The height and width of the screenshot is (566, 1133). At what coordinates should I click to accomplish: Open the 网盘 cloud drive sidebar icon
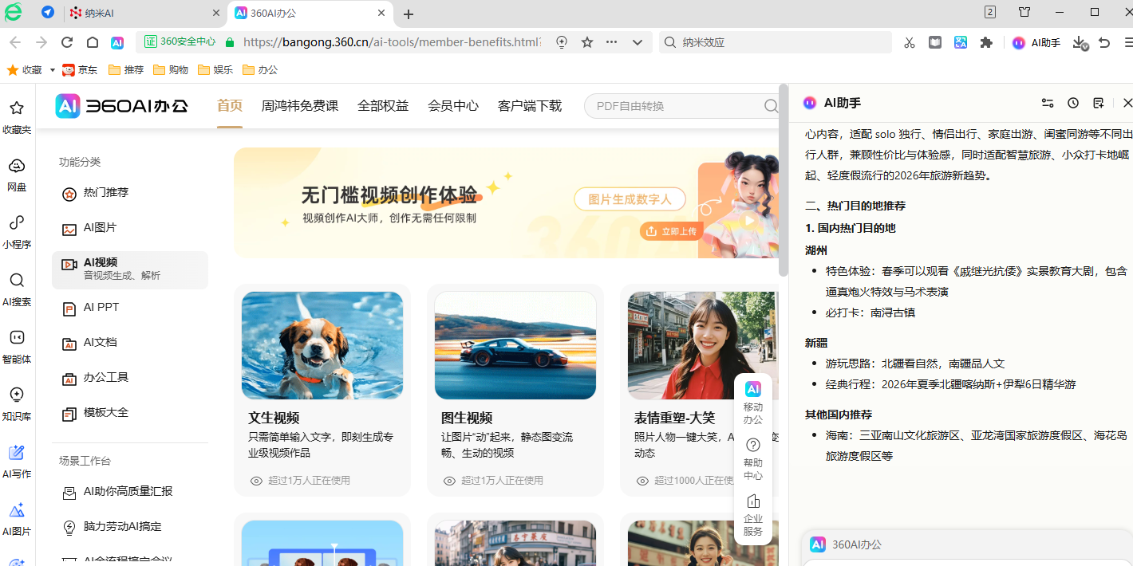tap(17, 174)
